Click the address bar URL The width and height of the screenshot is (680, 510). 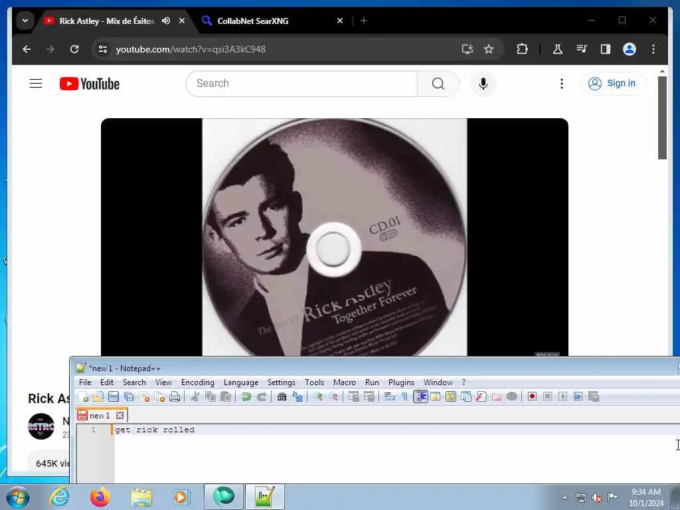191,49
